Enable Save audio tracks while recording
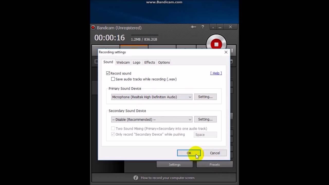The height and width of the screenshot is (185, 329). click(x=113, y=79)
